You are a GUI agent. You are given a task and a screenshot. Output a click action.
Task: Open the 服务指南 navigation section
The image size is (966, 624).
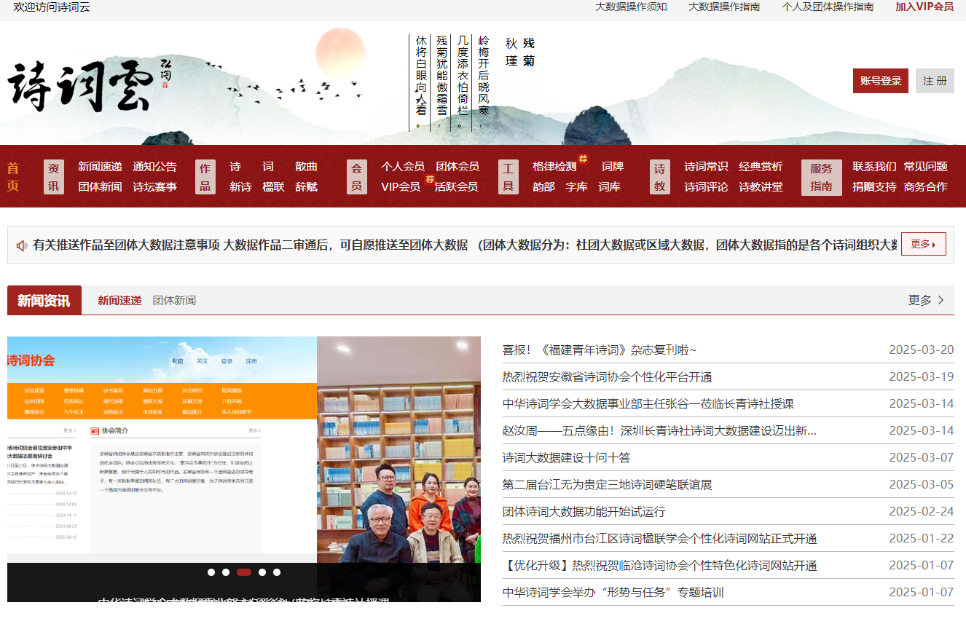point(821,176)
